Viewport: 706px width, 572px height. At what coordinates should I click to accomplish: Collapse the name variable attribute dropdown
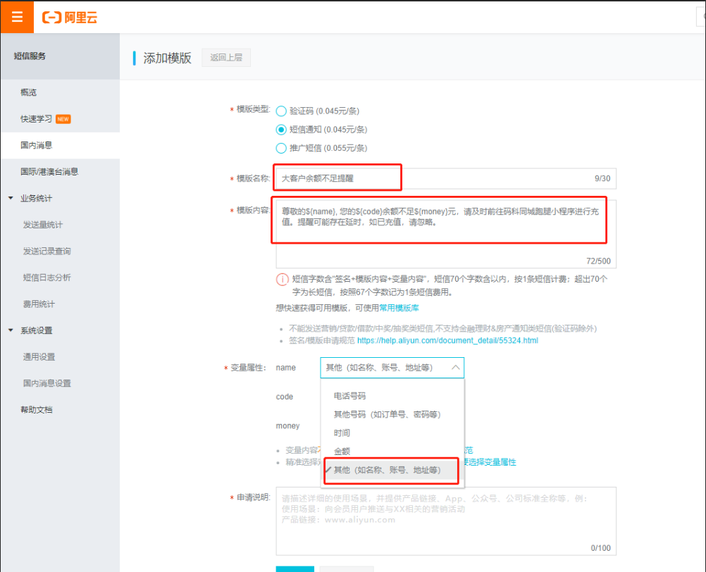pos(455,368)
